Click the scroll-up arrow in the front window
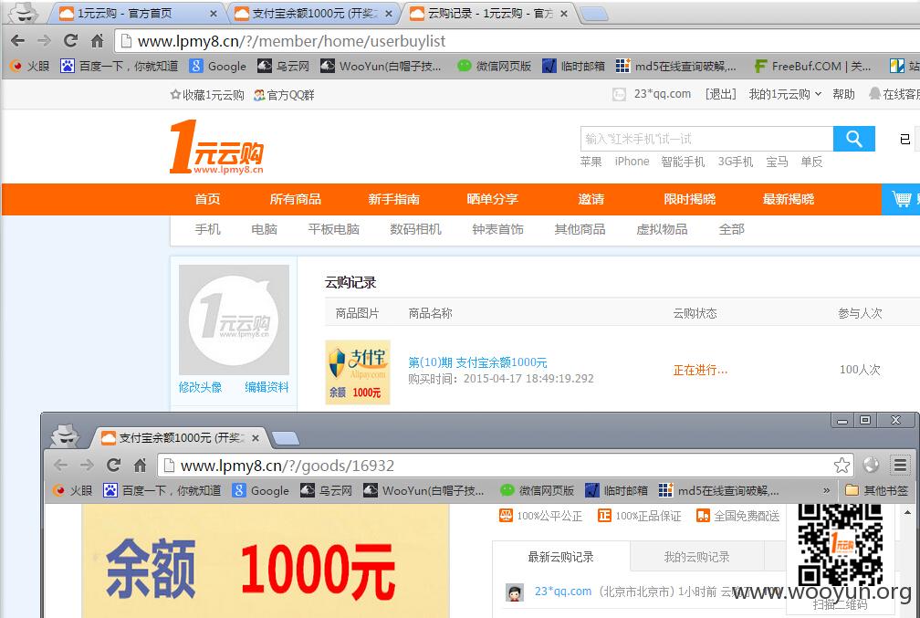The image size is (920, 618). (x=907, y=513)
